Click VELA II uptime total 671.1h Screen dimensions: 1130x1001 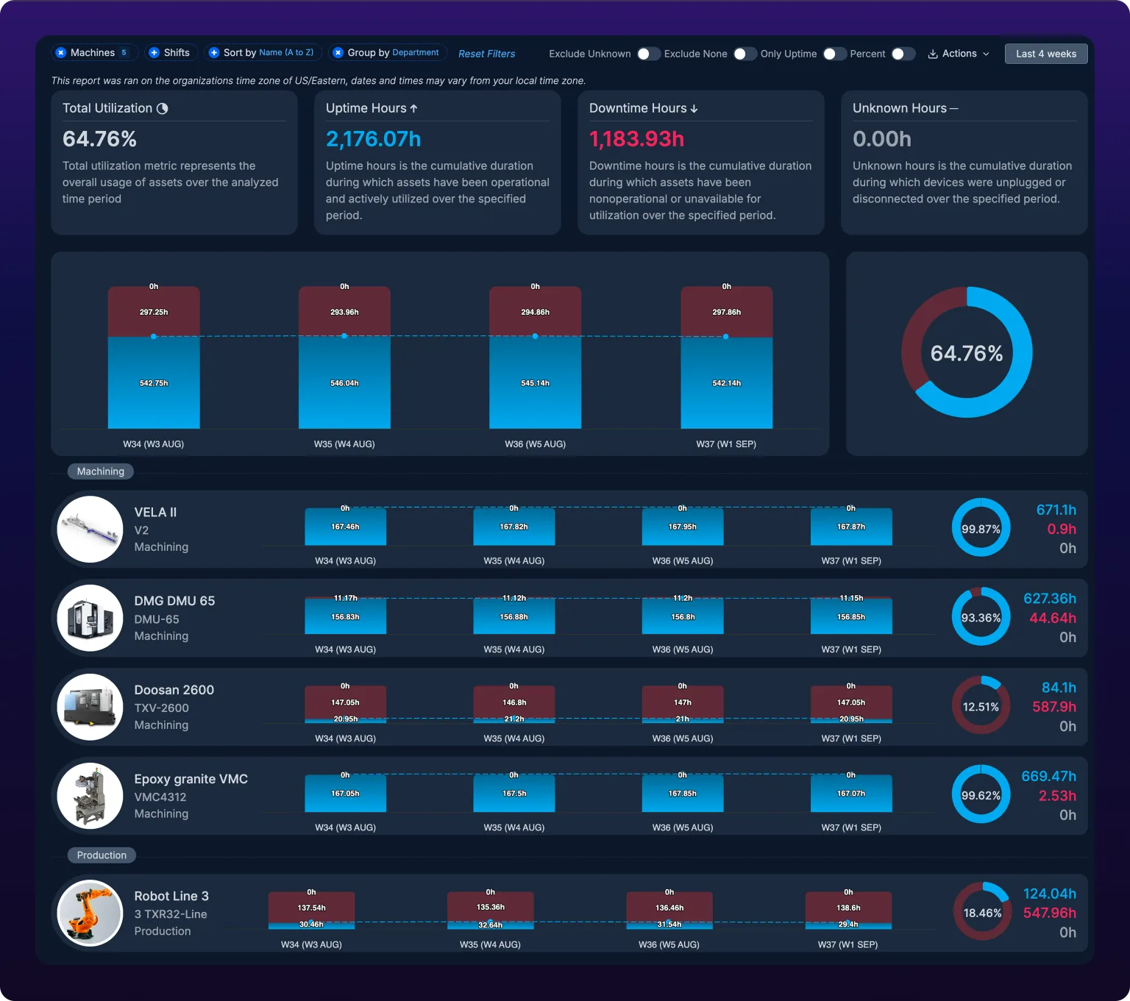click(x=1056, y=510)
